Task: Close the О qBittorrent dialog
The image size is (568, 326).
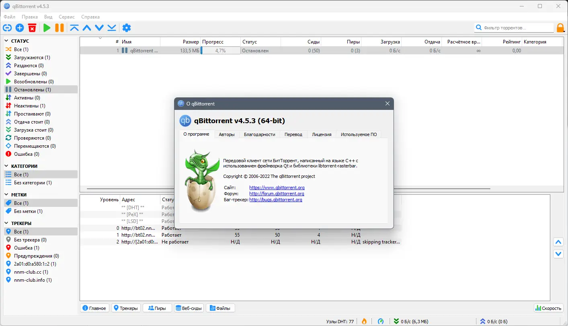Action: point(388,103)
